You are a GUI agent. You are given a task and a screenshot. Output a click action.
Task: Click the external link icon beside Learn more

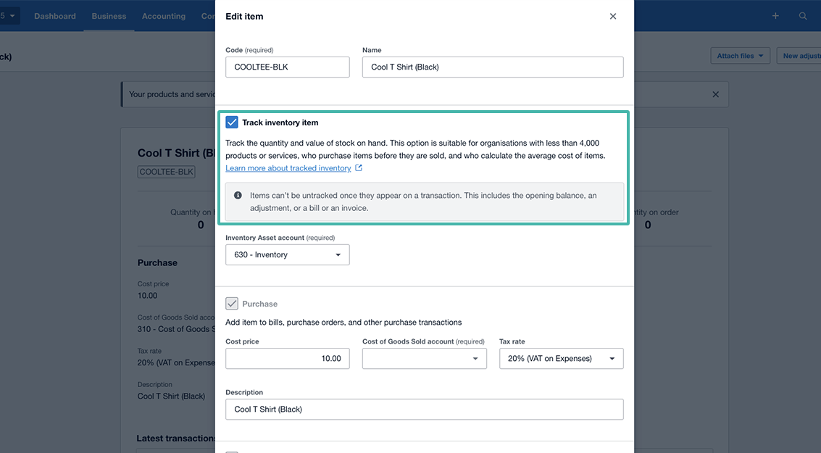(x=359, y=168)
